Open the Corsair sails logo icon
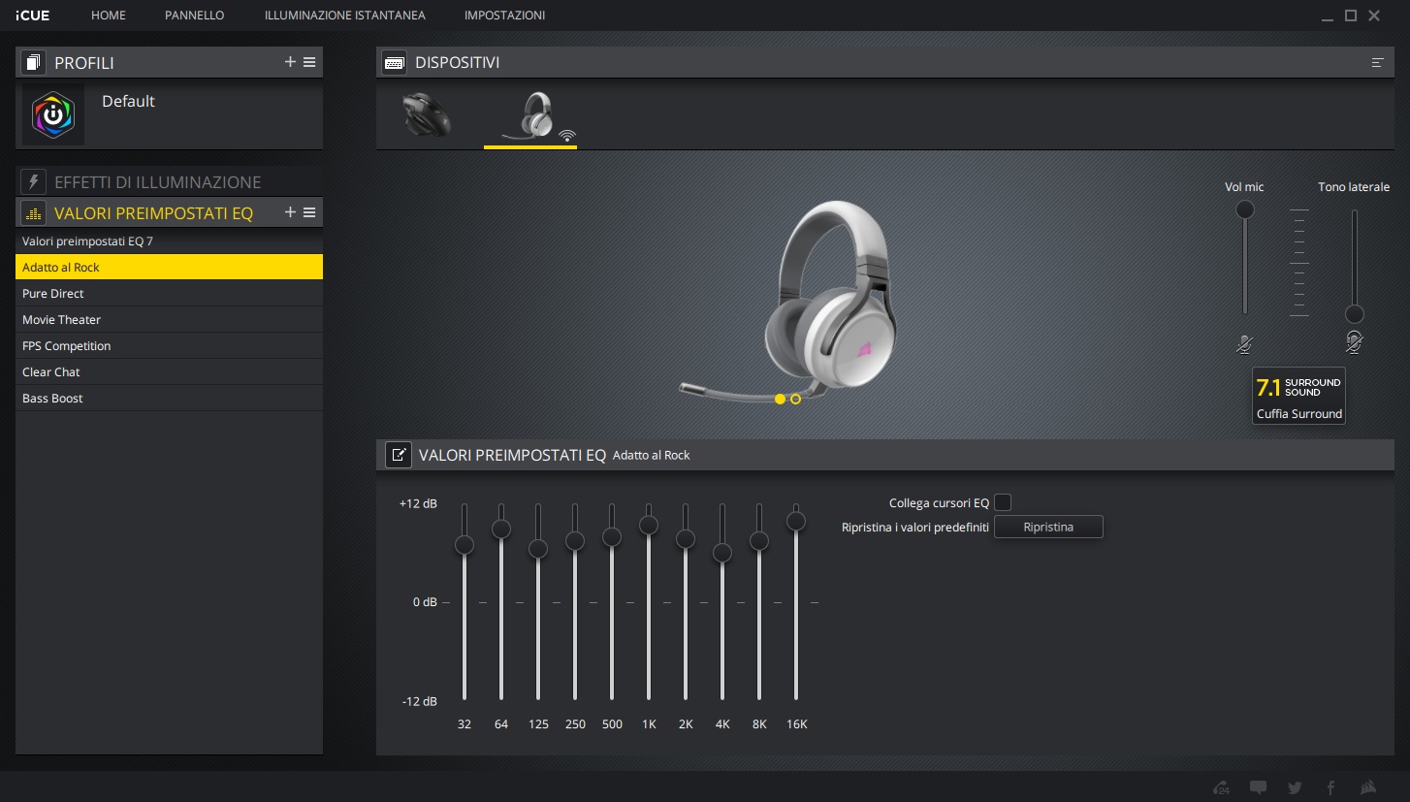The image size is (1410, 802). coord(1367,787)
